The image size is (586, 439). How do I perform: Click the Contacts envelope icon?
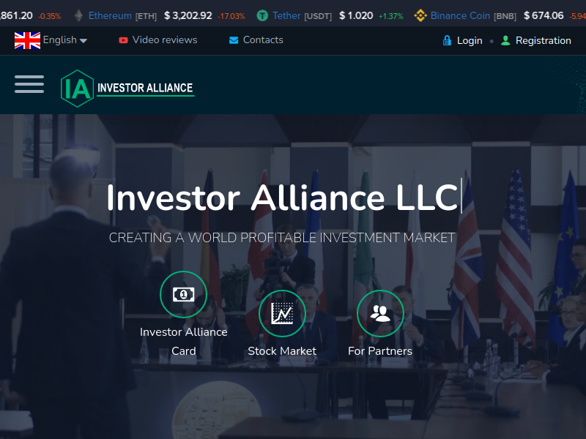pyautogui.click(x=234, y=40)
